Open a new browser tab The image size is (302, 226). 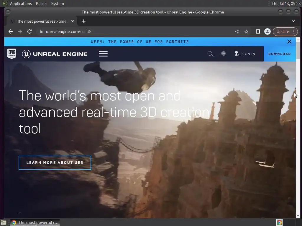(x=83, y=21)
